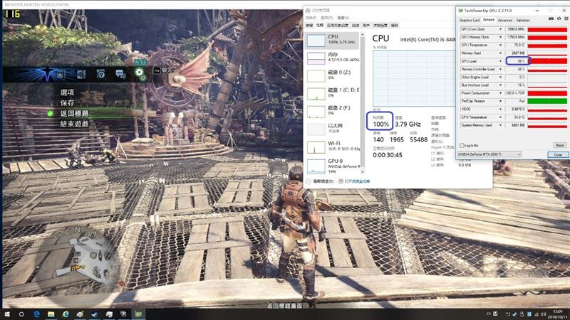The image size is (570, 320).
Task: Open the taskbar icon left of Steam
Action: pos(80,314)
